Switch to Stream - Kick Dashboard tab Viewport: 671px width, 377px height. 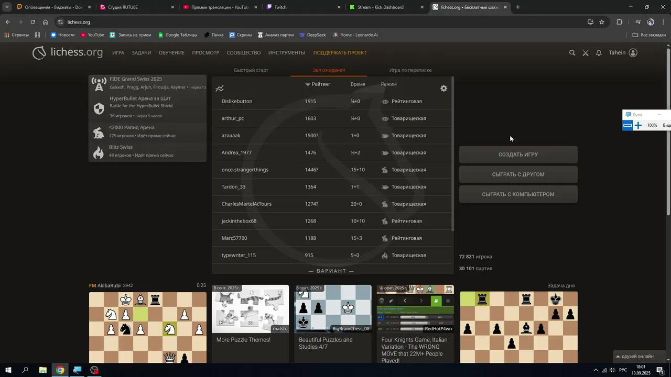387,7
